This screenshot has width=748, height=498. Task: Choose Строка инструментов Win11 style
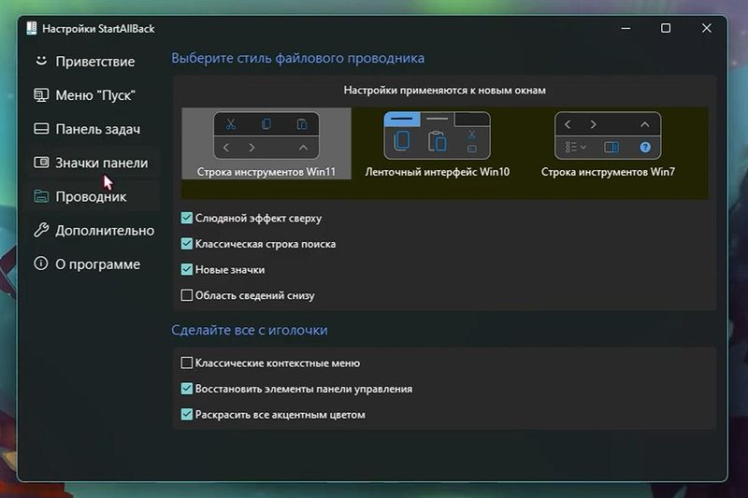coord(266,144)
